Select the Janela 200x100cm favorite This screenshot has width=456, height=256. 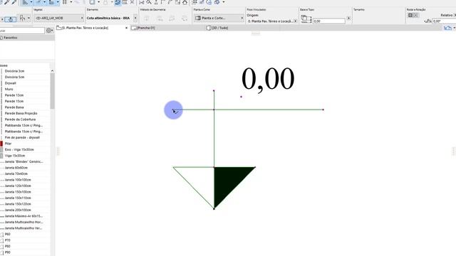[x=18, y=210]
